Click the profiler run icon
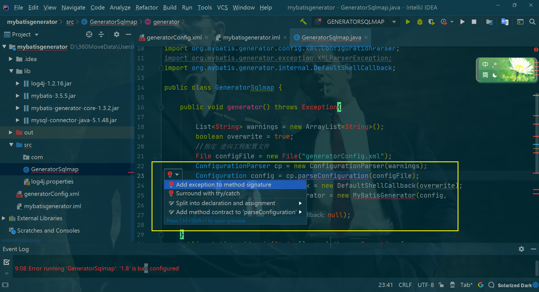The height and width of the screenshot is (292, 539). coord(444,22)
